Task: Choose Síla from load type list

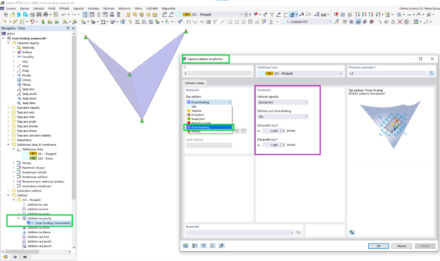Action: [x=193, y=106]
